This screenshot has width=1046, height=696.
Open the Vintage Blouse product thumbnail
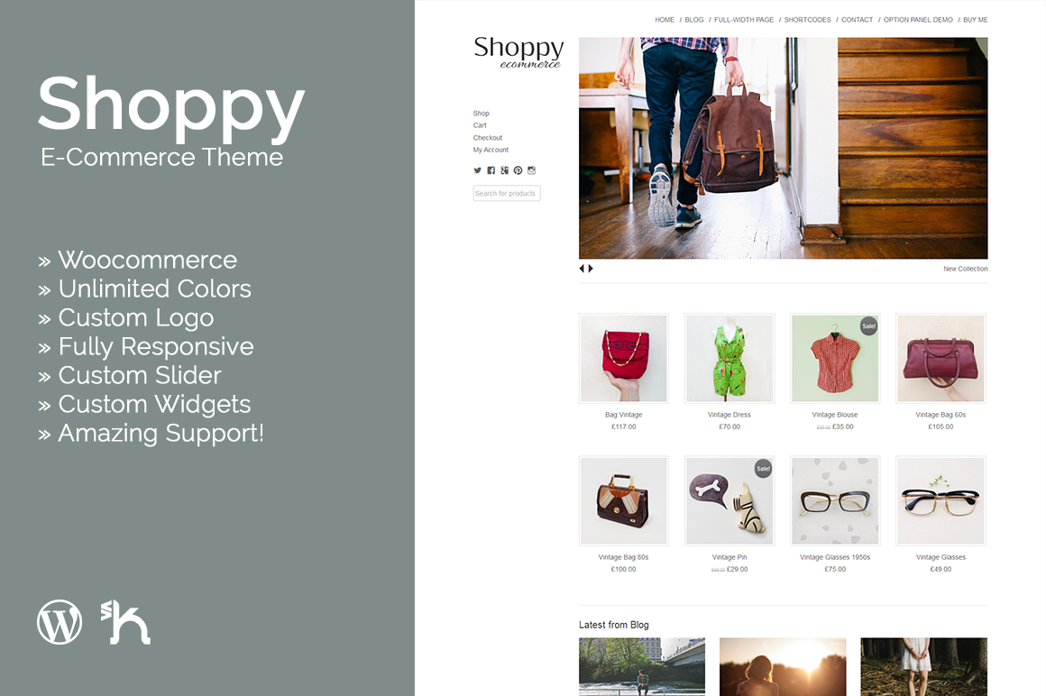pyautogui.click(x=834, y=358)
